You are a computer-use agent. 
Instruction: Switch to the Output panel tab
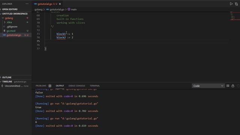point(60,86)
